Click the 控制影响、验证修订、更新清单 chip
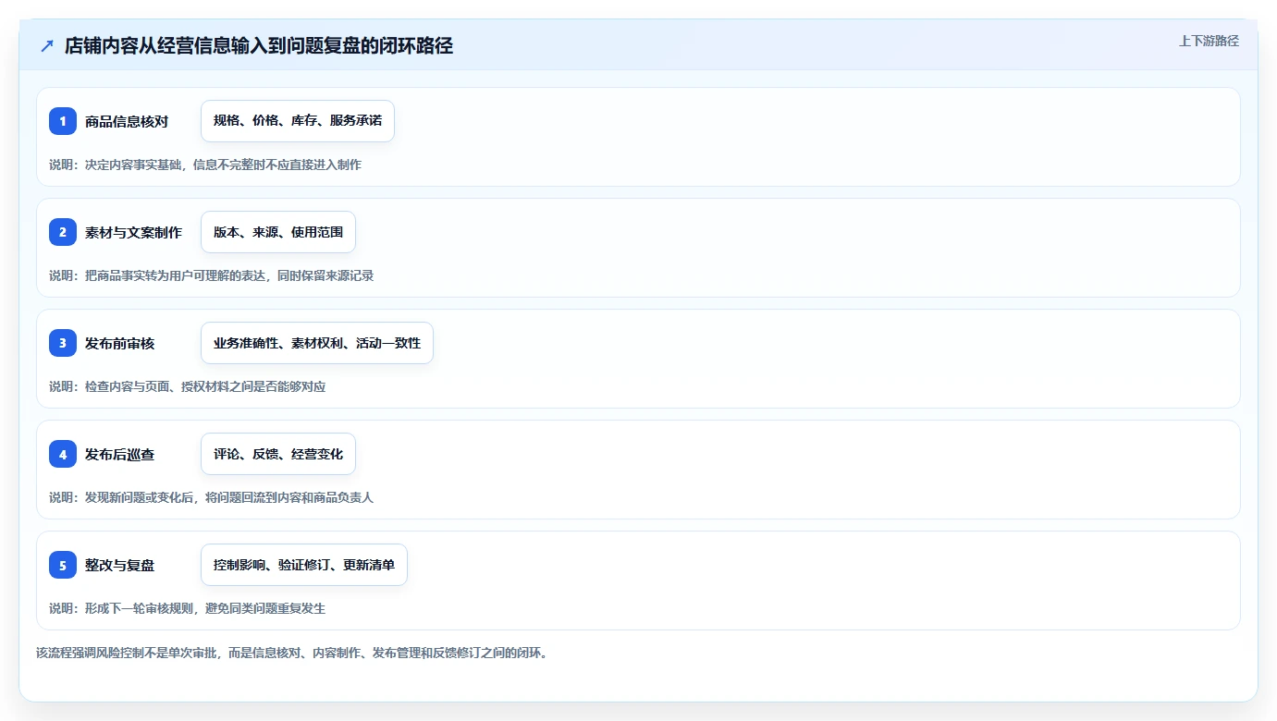The height and width of the screenshot is (721, 1277). pyautogui.click(x=304, y=565)
